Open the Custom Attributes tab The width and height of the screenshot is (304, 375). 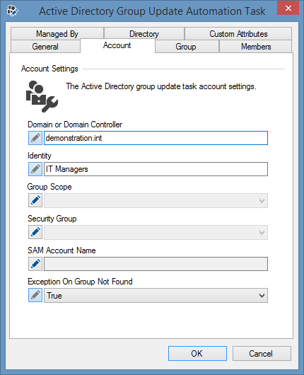238,33
